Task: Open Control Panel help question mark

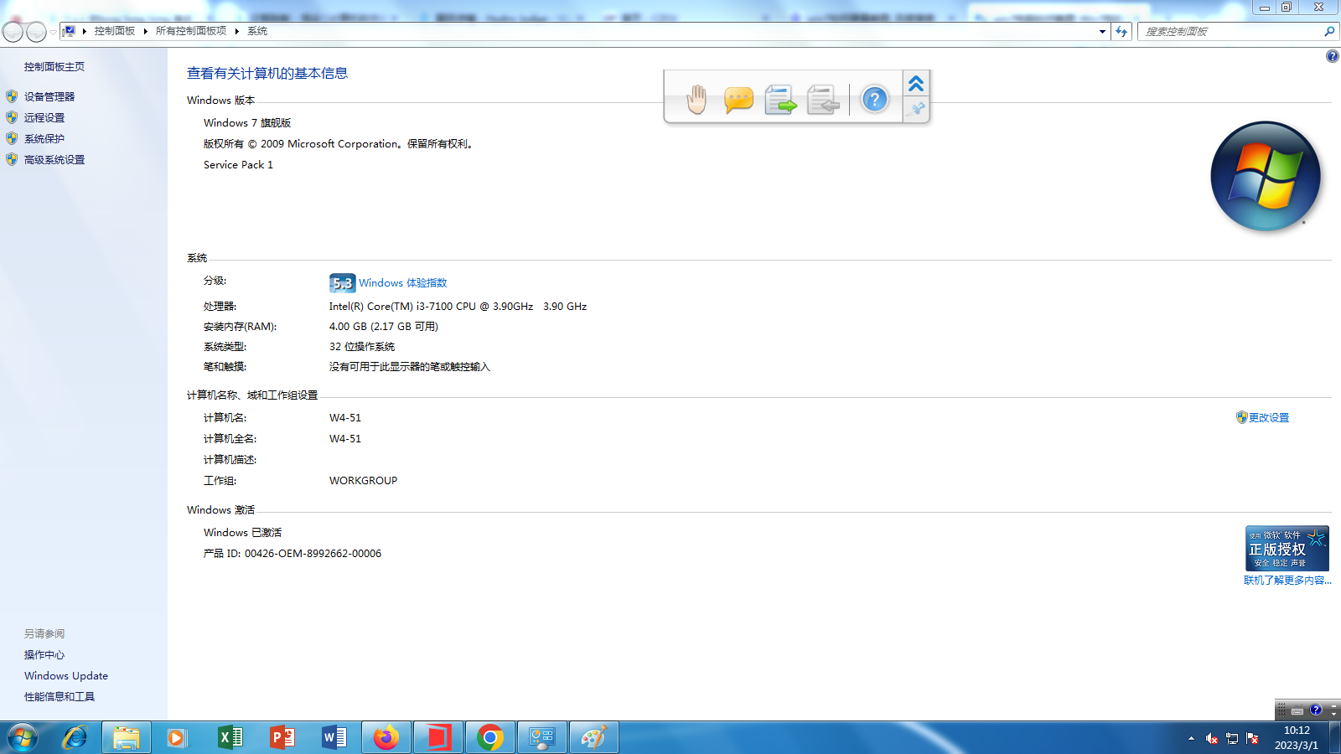Action: point(1332,56)
